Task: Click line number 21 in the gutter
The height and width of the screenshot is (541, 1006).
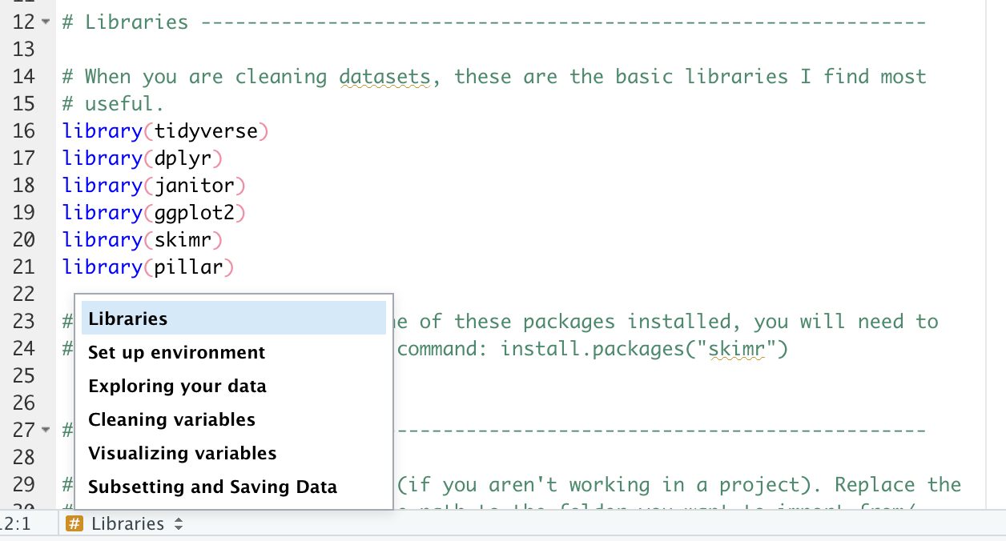Action: point(23,267)
